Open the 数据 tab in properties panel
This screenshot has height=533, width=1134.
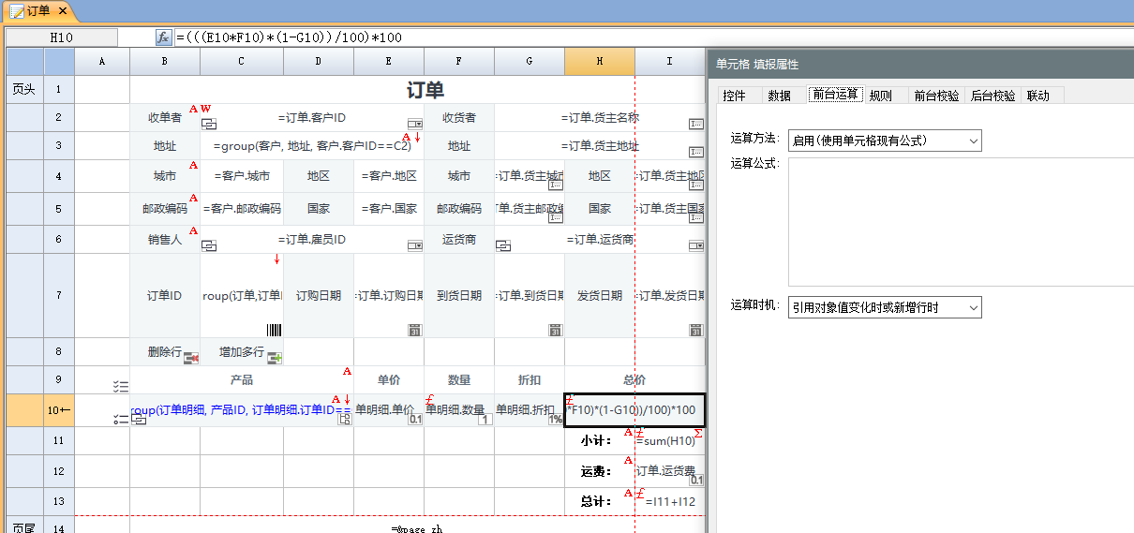779,96
